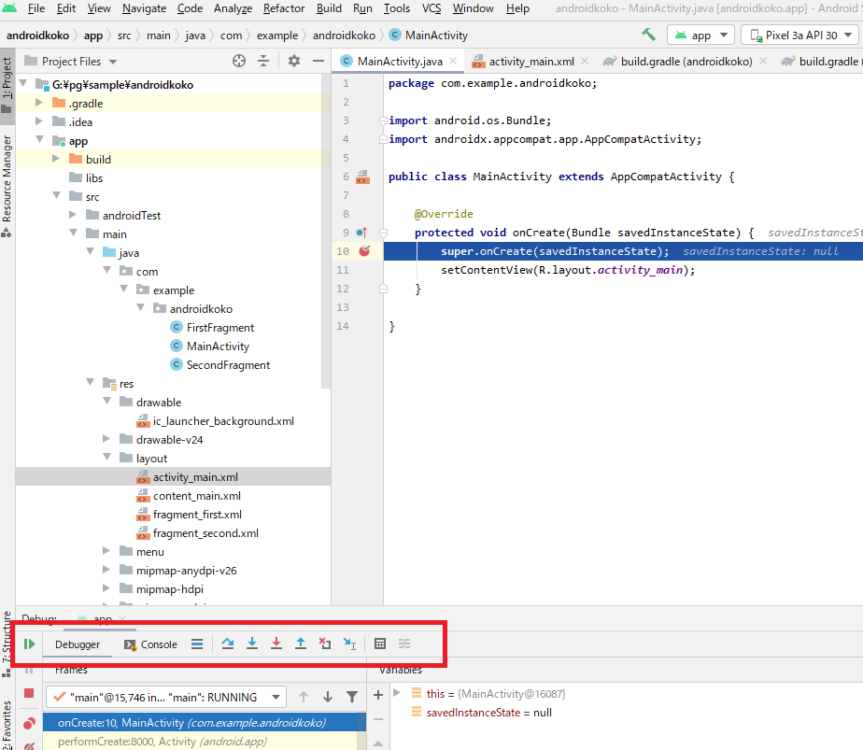Resume the program in the Debug panel
The image size is (863, 750).
coord(30,644)
